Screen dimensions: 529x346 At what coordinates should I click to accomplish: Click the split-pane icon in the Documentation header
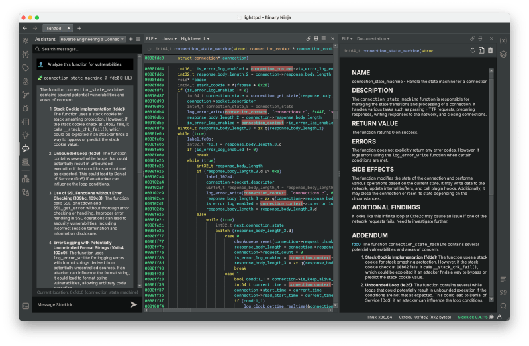point(480,39)
